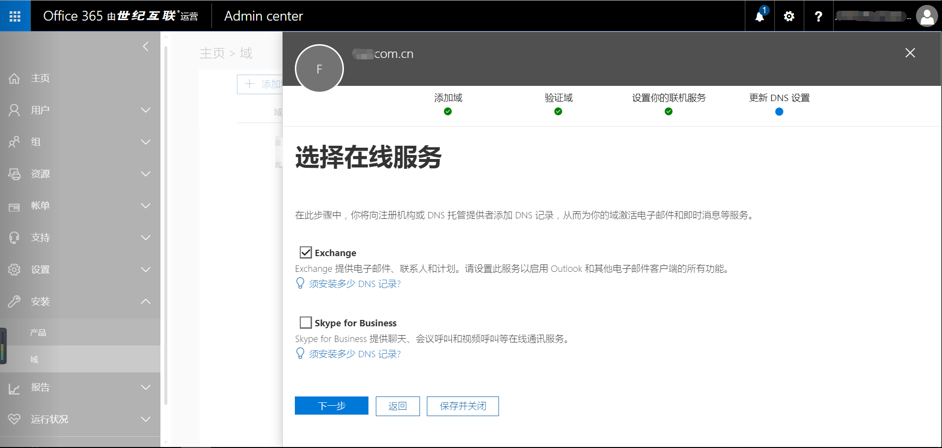This screenshot has width=942, height=448.
Task: Expand the 组 menu chevron
Action: (146, 142)
